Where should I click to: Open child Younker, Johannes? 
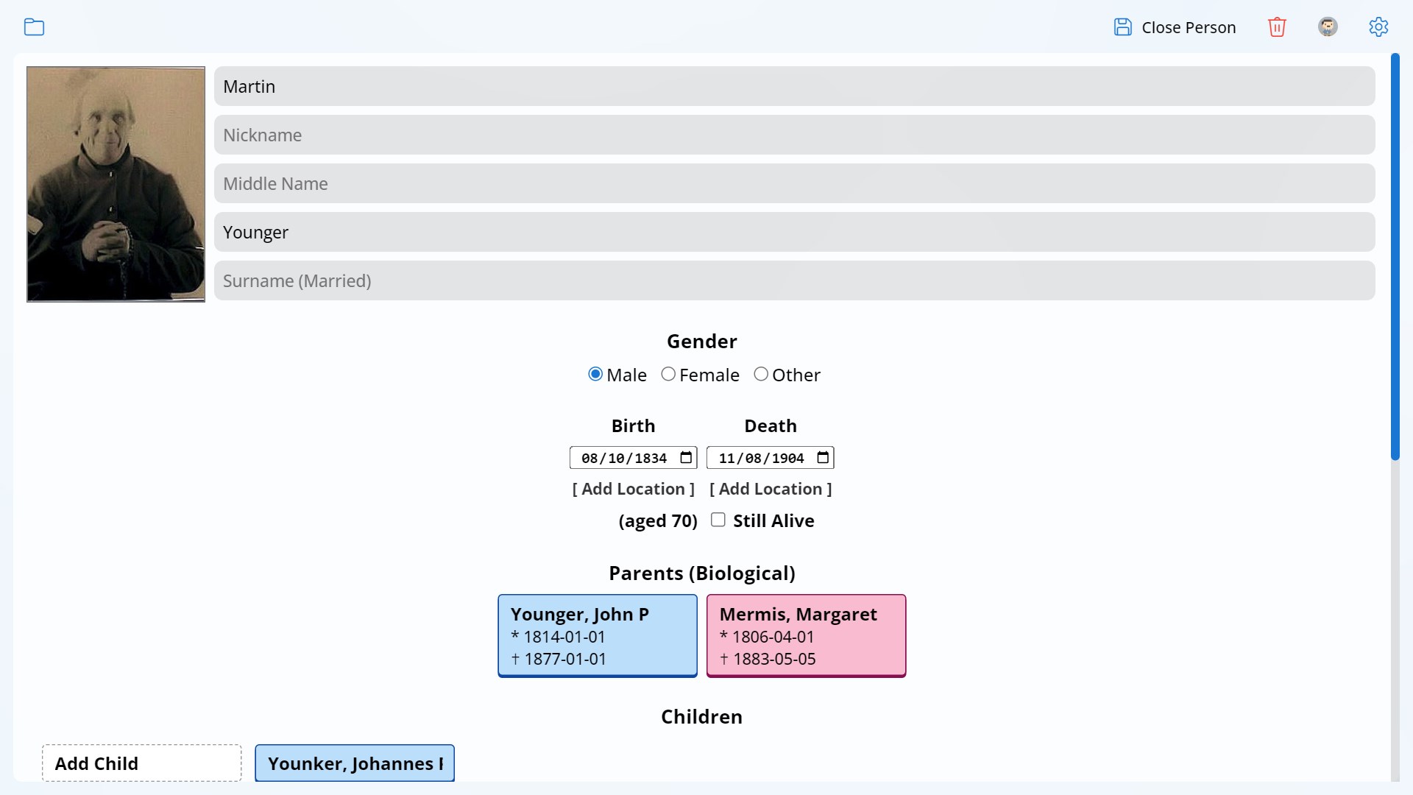click(x=354, y=763)
